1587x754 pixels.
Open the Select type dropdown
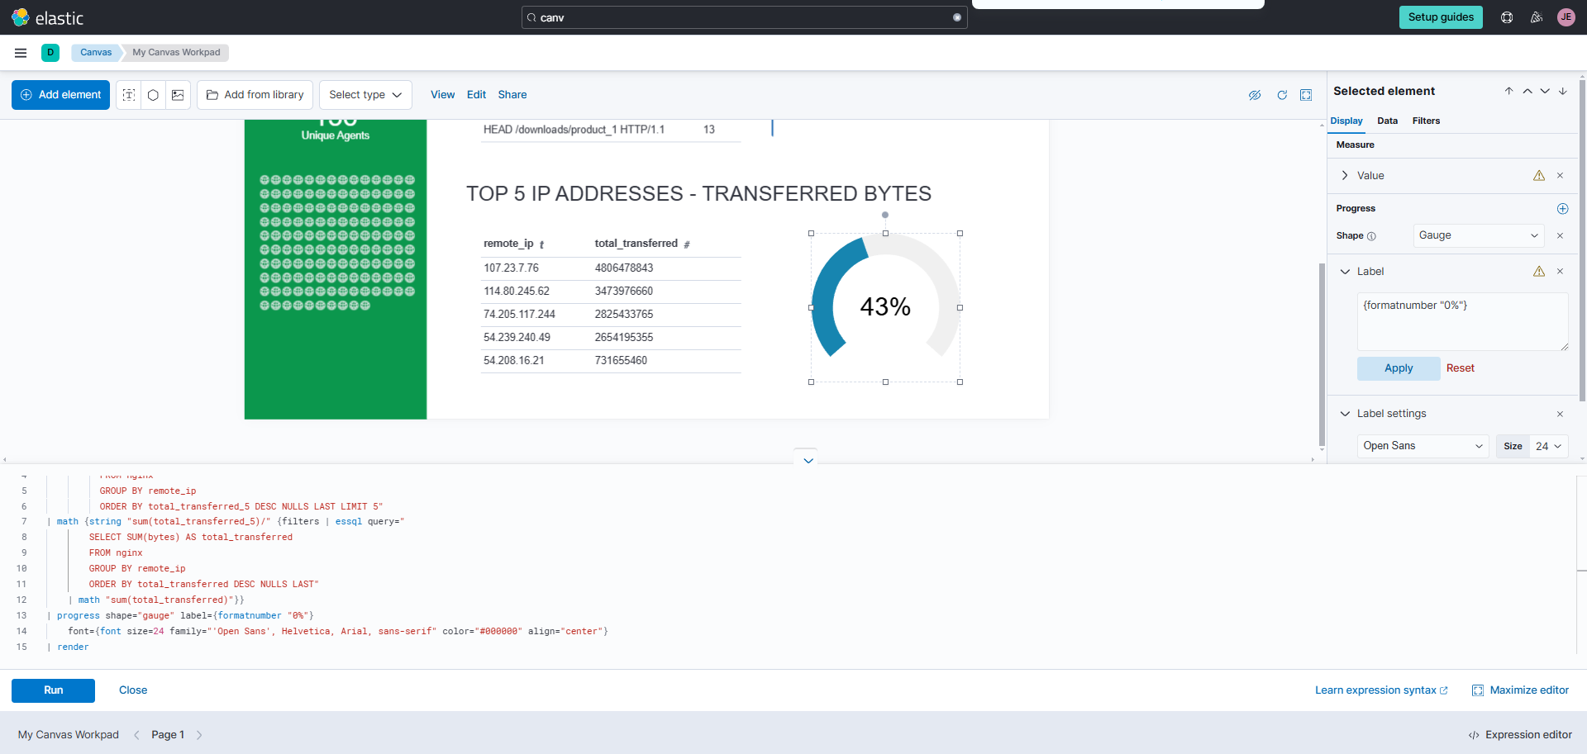365,95
